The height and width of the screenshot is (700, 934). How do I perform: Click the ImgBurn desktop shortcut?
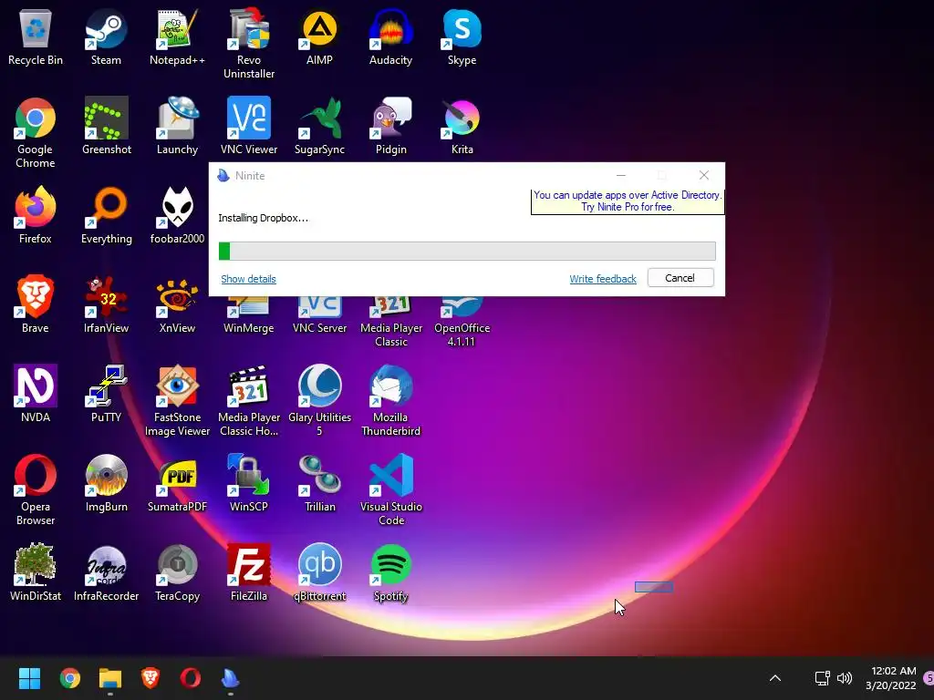coord(106,483)
